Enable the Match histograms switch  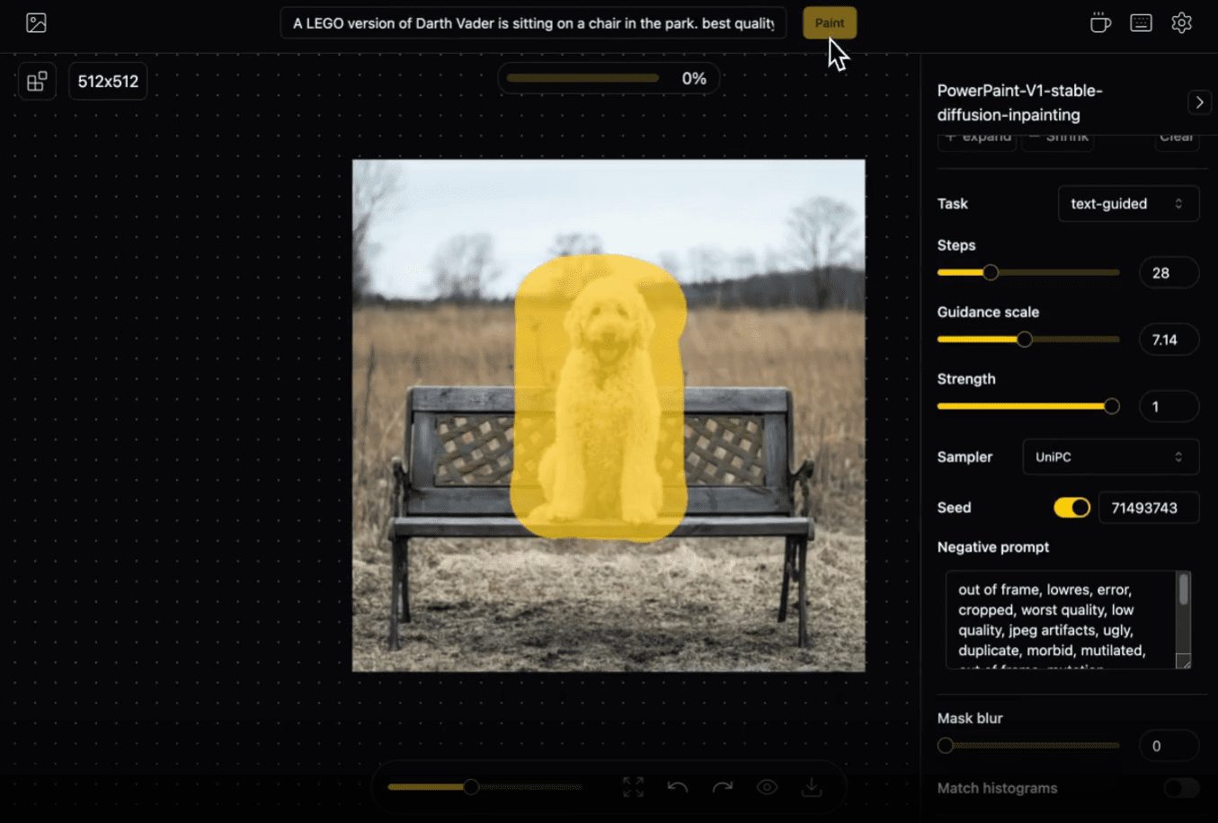(x=1180, y=788)
